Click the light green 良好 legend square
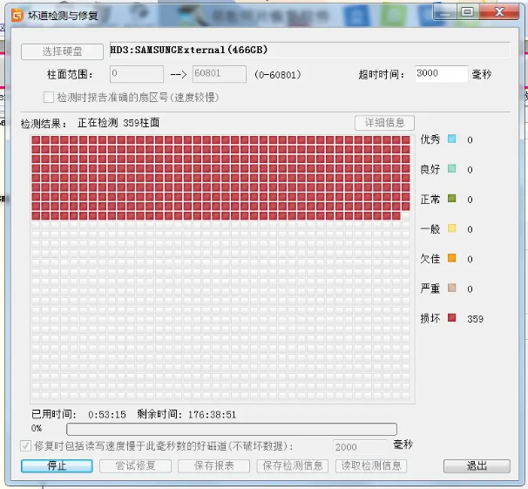The width and height of the screenshot is (528, 489). click(451, 169)
